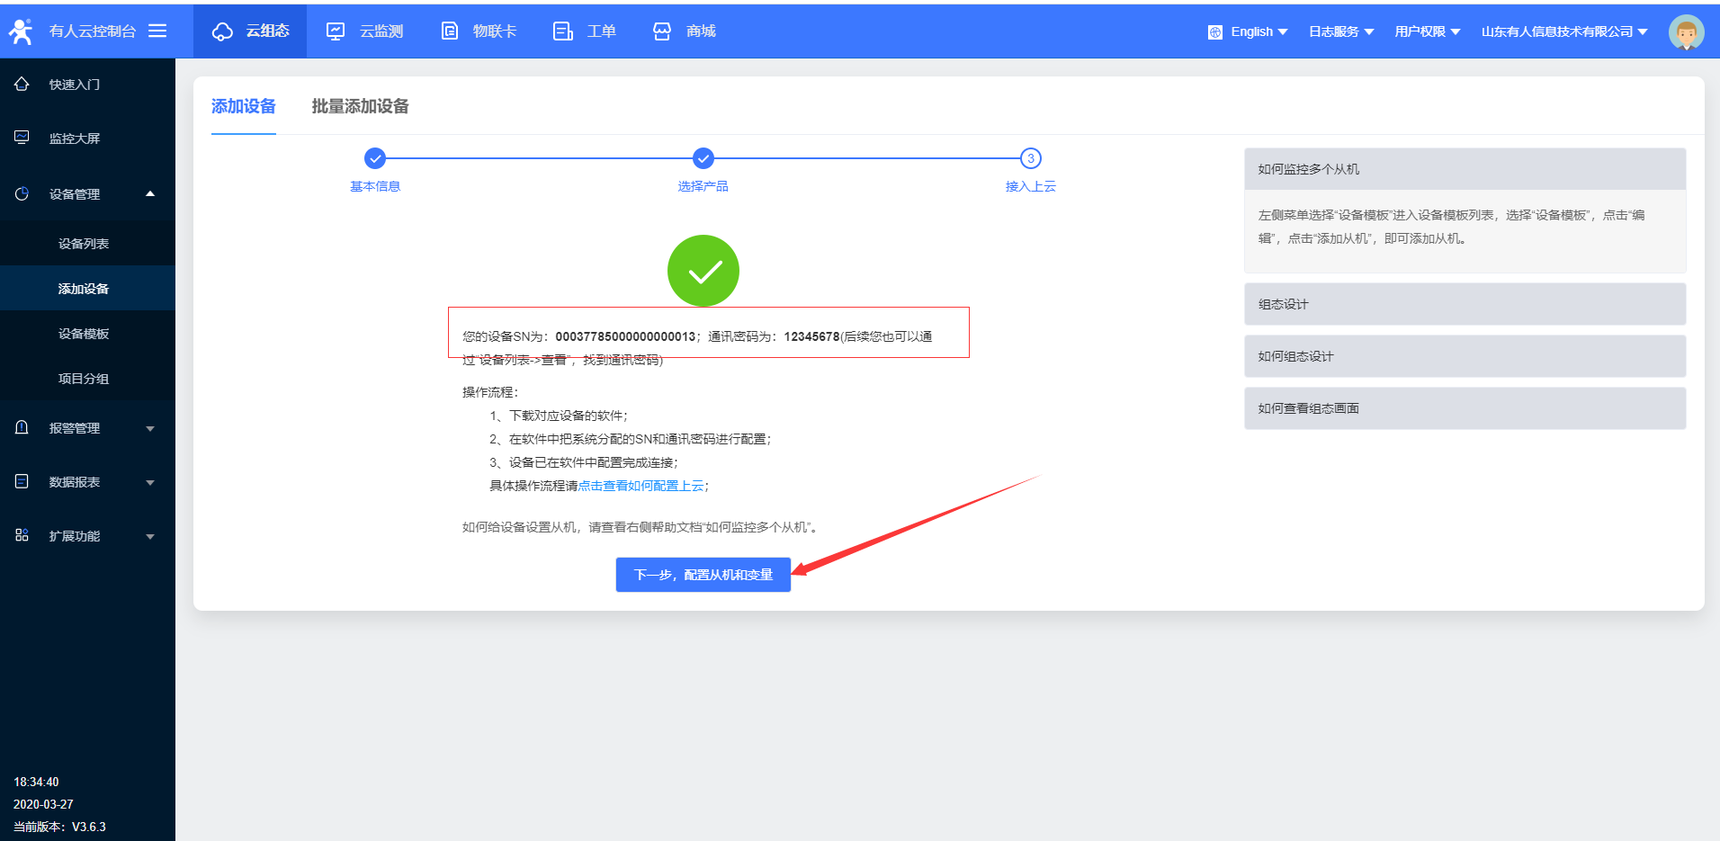Click the user avatar in top right
This screenshot has height=841, width=1720.
coord(1685,32)
